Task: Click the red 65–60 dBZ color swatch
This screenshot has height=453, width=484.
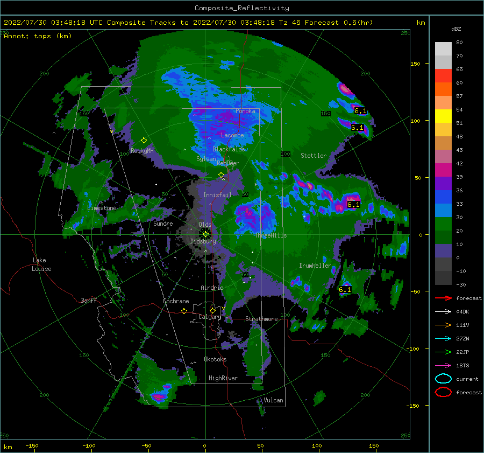Action: click(x=443, y=76)
